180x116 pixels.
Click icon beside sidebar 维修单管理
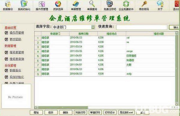pos(6,52)
